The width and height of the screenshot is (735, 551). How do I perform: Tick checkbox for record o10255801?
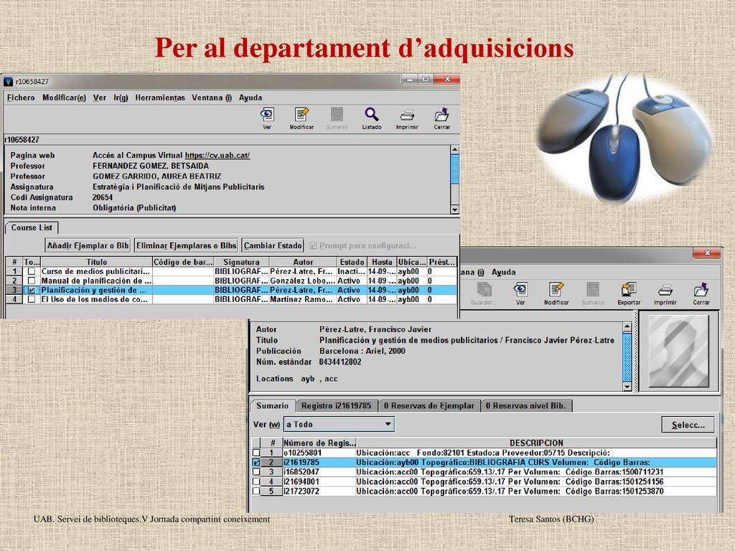pyautogui.click(x=256, y=453)
